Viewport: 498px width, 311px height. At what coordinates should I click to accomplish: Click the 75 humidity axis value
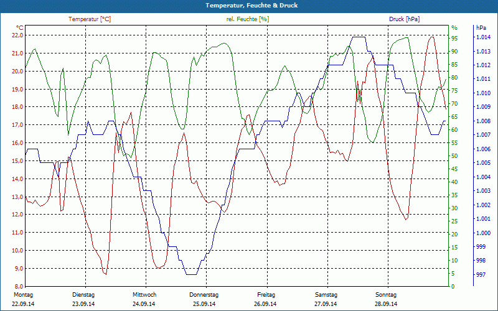coord(454,90)
